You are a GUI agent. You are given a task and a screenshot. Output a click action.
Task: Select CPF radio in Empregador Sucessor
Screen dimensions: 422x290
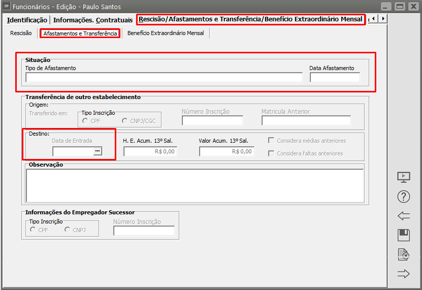(x=33, y=230)
